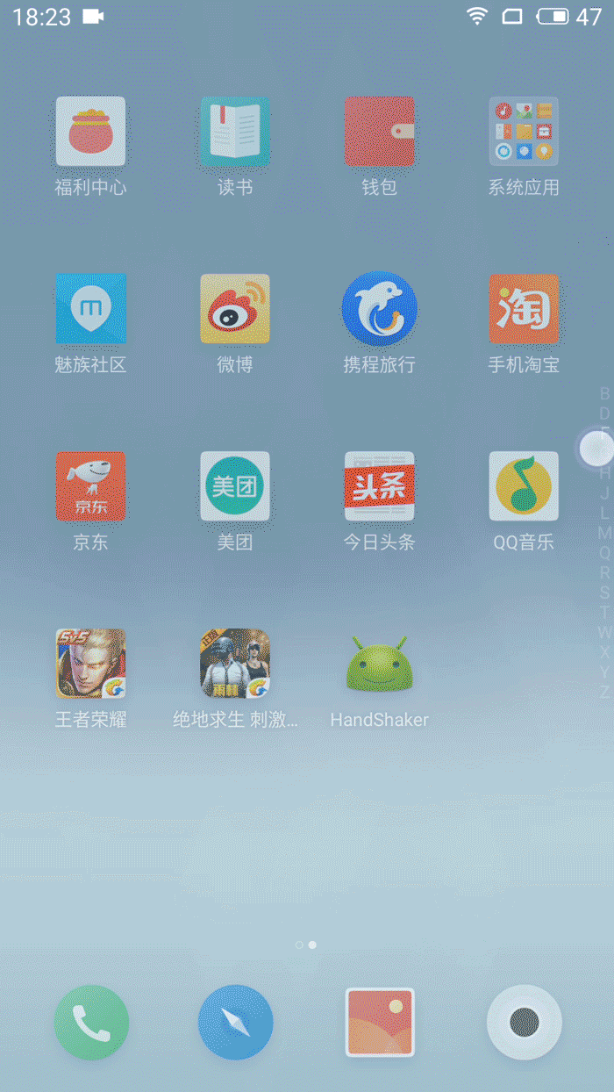Launch 携程旅行 travel app
Screen dimensions: 614x1092
pyautogui.click(x=380, y=309)
